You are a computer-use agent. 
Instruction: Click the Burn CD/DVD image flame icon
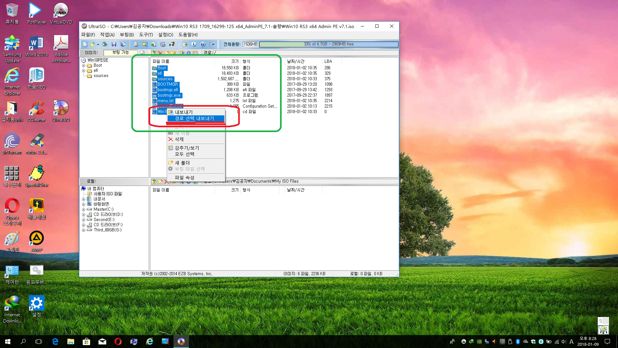click(x=172, y=44)
